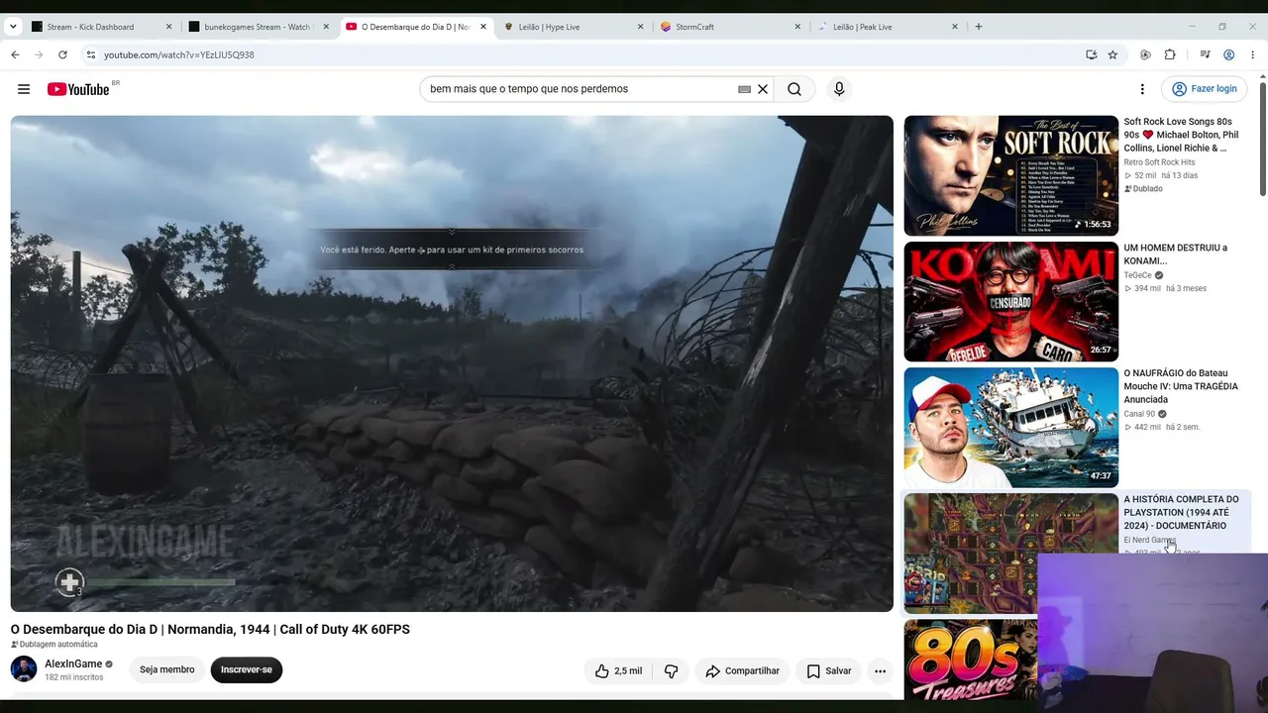Close the StormCraft tab

coord(797,27)
